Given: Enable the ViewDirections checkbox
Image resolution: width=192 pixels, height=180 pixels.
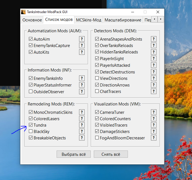Looking at the screenshot, I should tap(97, 78).
